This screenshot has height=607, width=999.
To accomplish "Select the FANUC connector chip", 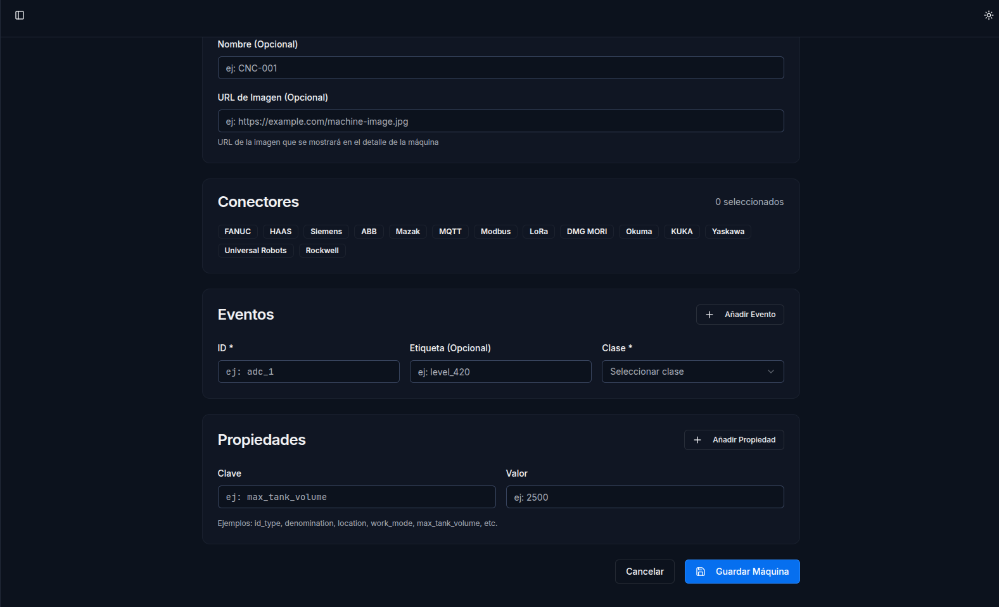I will coord(238,232).
